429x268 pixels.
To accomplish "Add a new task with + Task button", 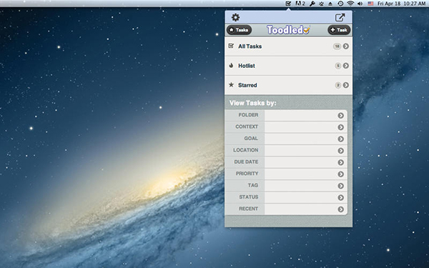I will pos(339,30).
